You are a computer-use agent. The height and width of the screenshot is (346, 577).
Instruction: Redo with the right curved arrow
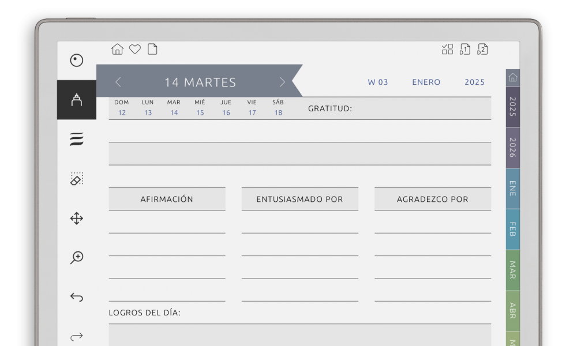point(77,336)
